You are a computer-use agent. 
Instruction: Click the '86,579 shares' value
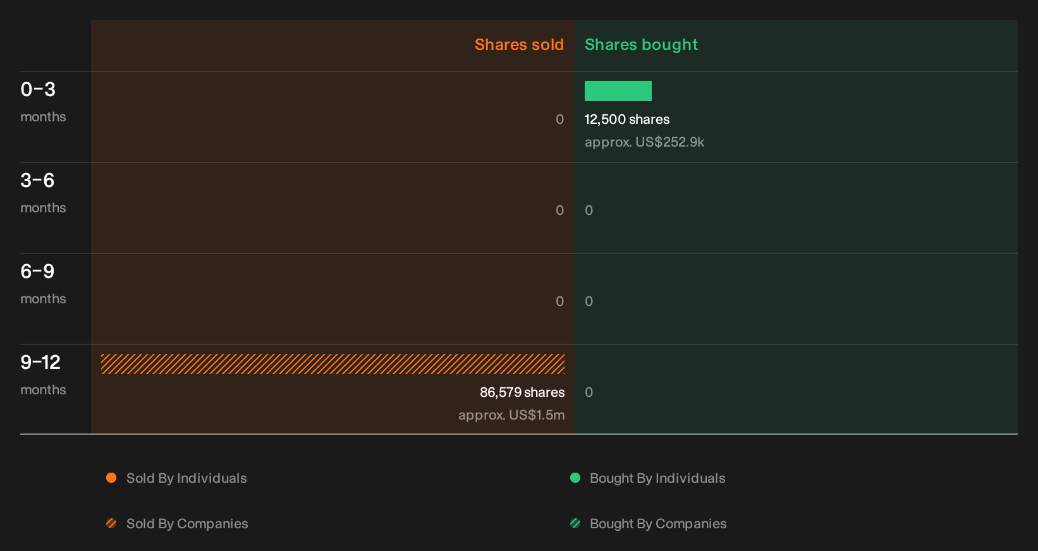tap(522, 392)
